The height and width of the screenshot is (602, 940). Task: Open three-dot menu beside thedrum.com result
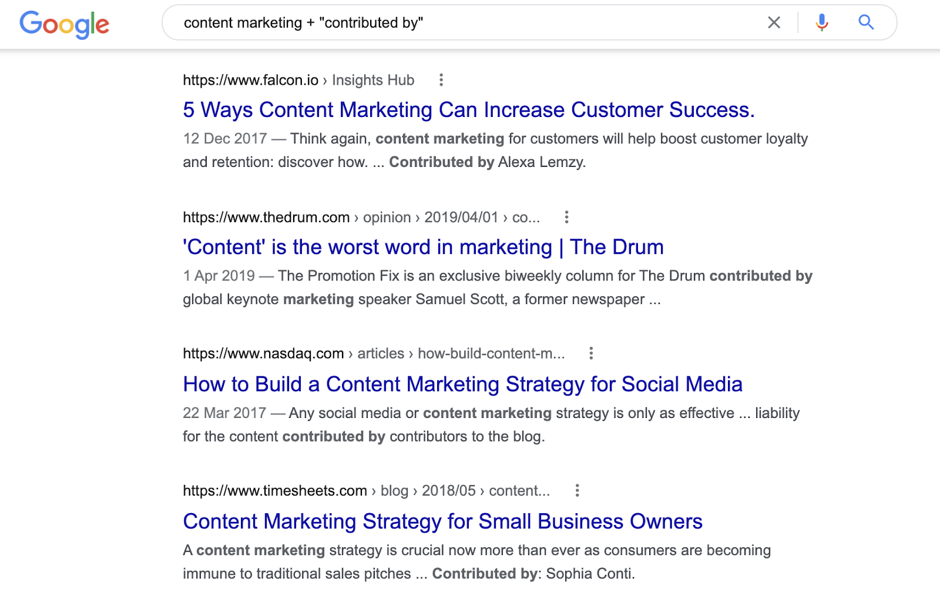coord(566,217)
